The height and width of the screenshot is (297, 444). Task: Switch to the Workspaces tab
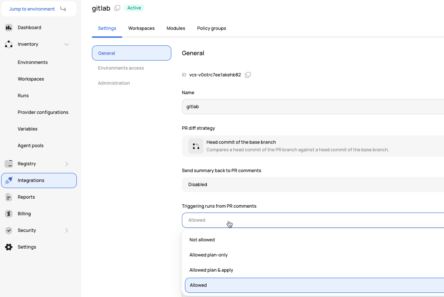click(x=141, y=28)
